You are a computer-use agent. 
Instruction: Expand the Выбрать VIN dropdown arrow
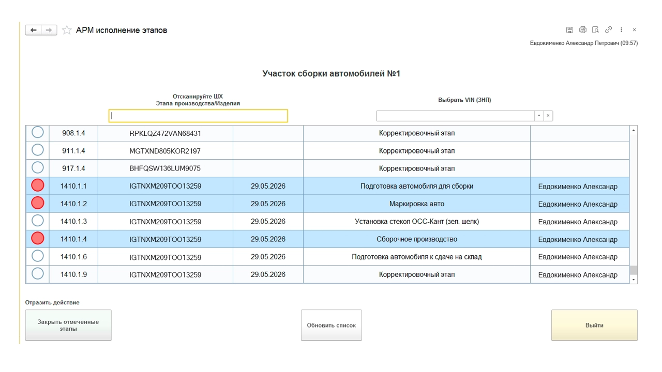(x=539, y=116)
